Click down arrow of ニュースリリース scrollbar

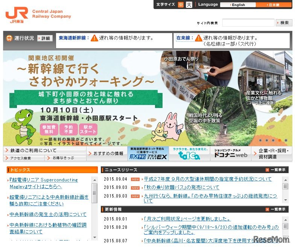click(285, 200)
